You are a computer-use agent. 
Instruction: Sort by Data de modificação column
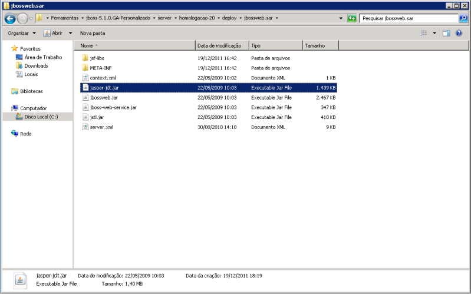[x=219, y=45]
